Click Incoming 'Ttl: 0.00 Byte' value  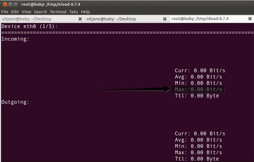click(197, 96)
